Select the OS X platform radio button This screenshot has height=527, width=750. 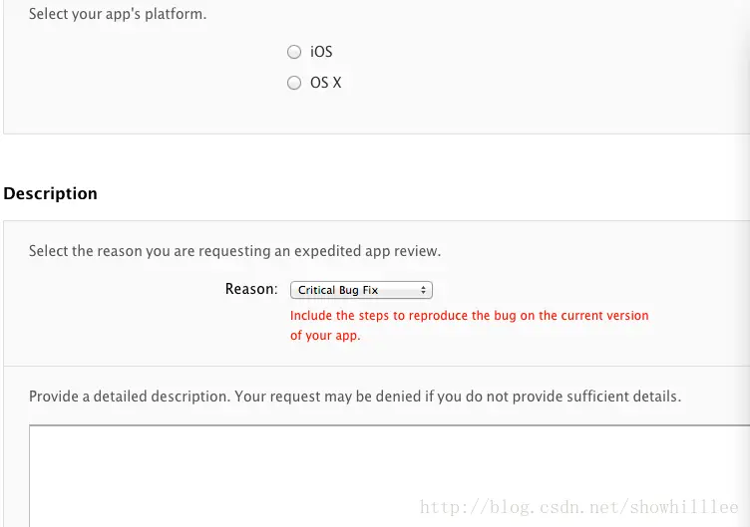click(294, 83)
